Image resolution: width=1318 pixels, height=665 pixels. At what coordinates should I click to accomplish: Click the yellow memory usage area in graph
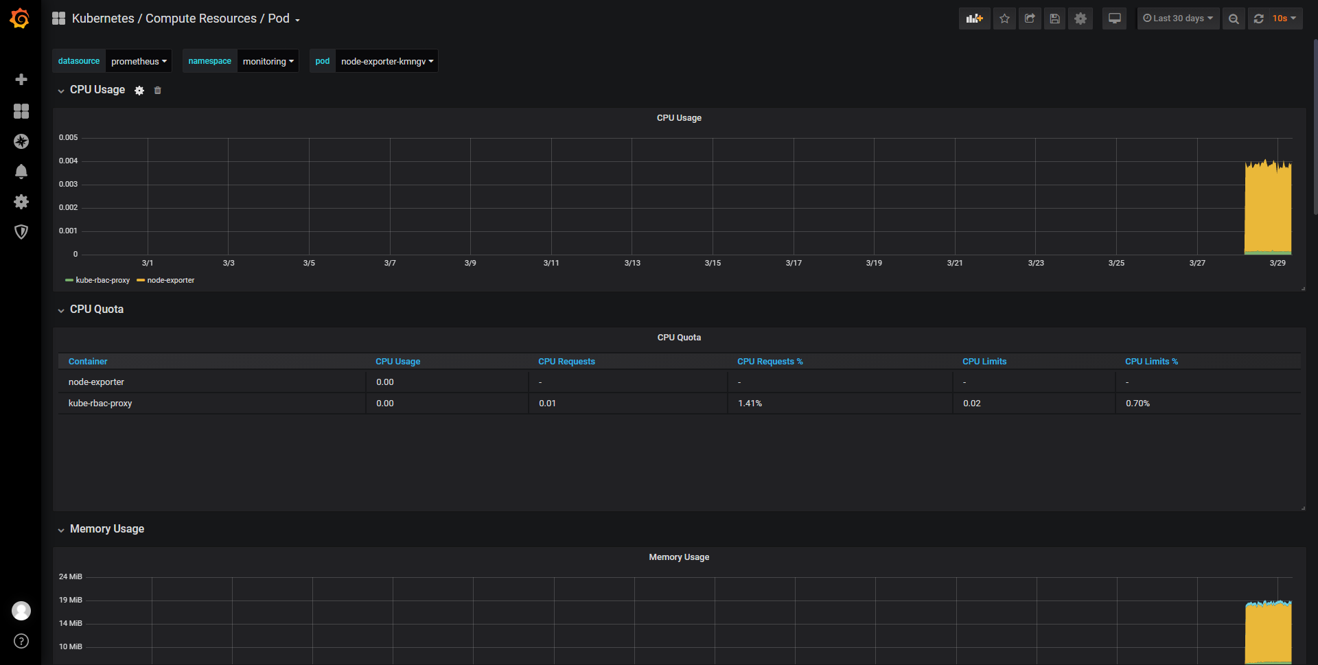pyautogui.click(x=1268, y=633)
